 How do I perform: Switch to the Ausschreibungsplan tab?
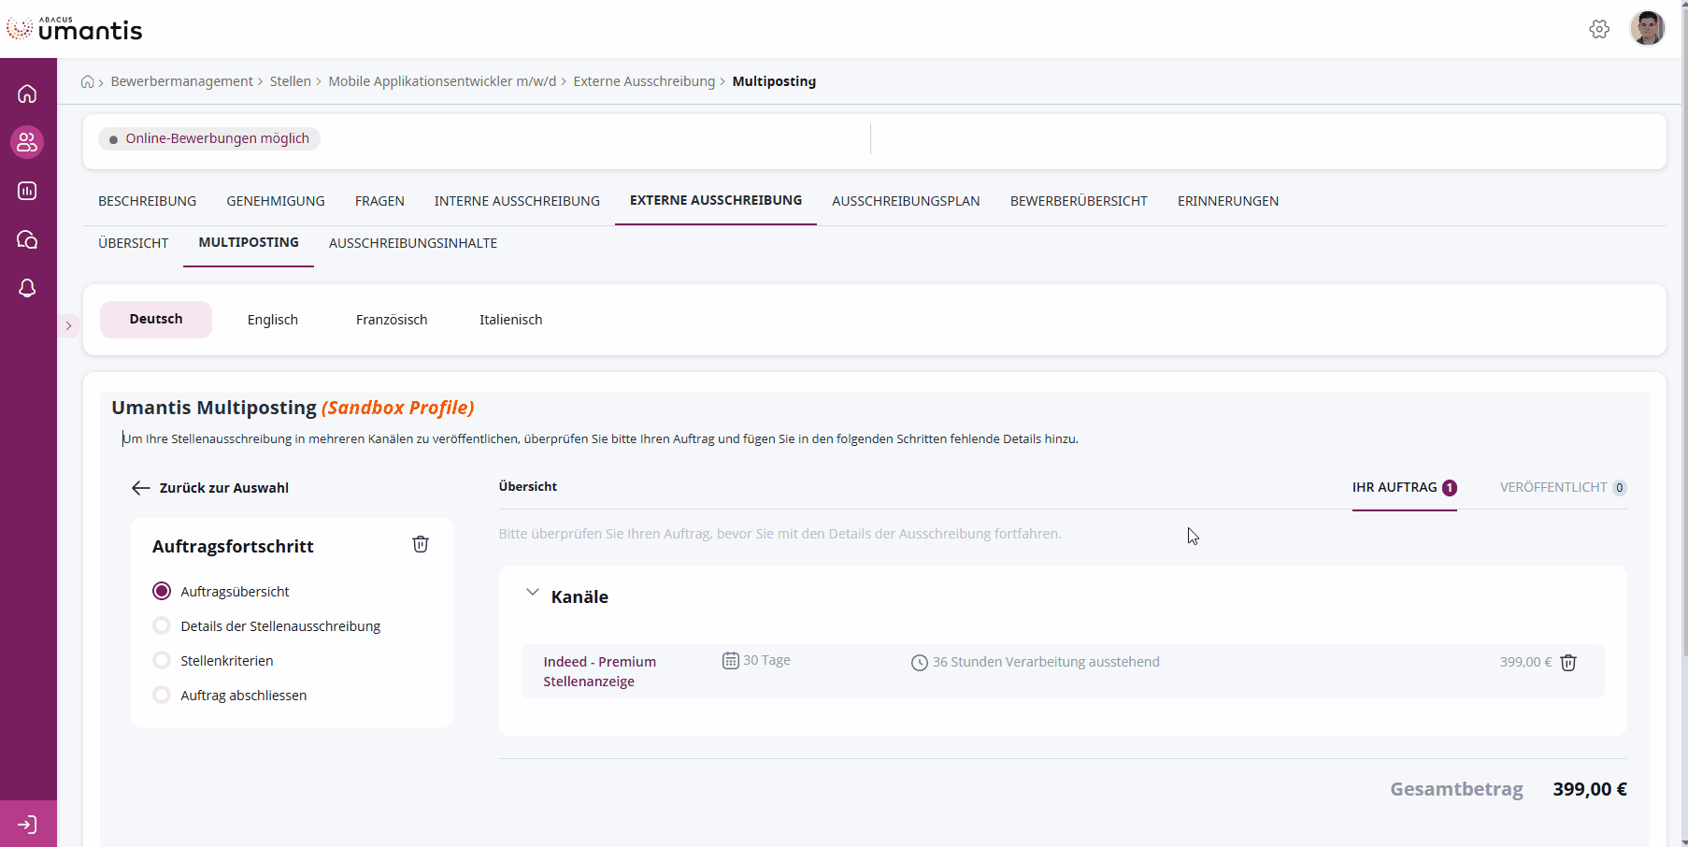[x=906, y=201]
